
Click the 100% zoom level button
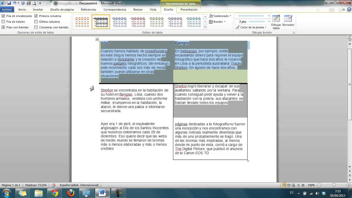point(311,185)
